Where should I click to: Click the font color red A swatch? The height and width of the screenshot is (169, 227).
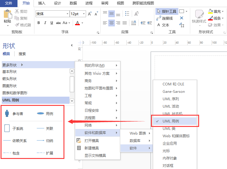tap(77, 23)
